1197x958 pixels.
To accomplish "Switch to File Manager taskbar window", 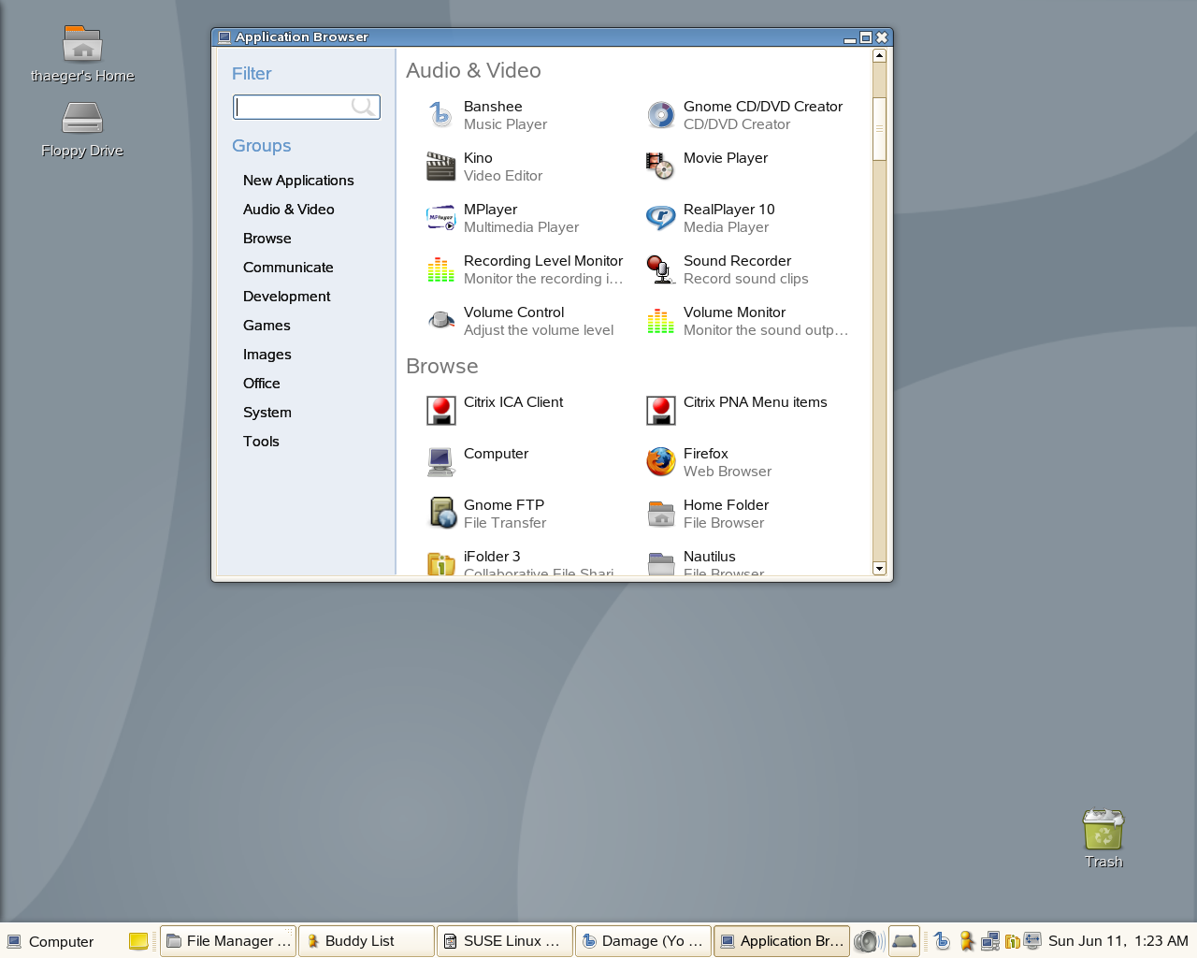I will coord(228,941).
